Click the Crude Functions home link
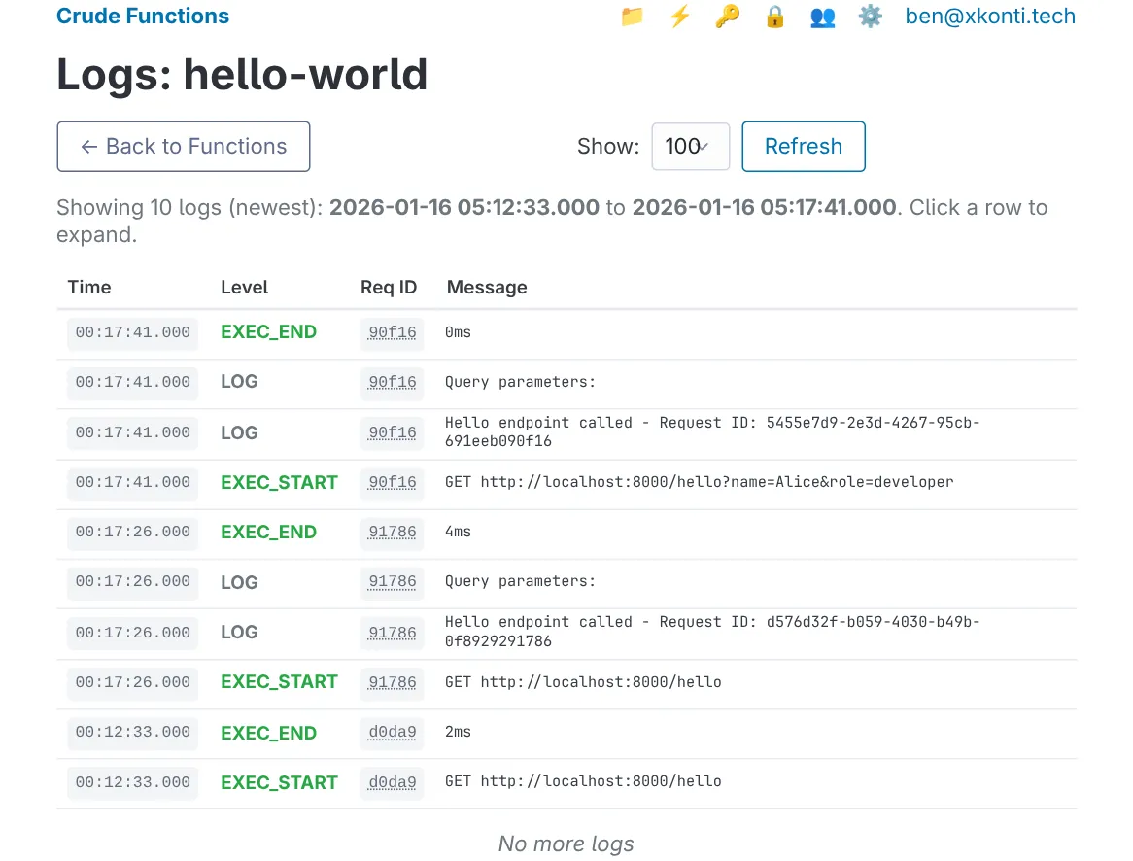The width and height of the screenshot is (1133, 861). 143,17
